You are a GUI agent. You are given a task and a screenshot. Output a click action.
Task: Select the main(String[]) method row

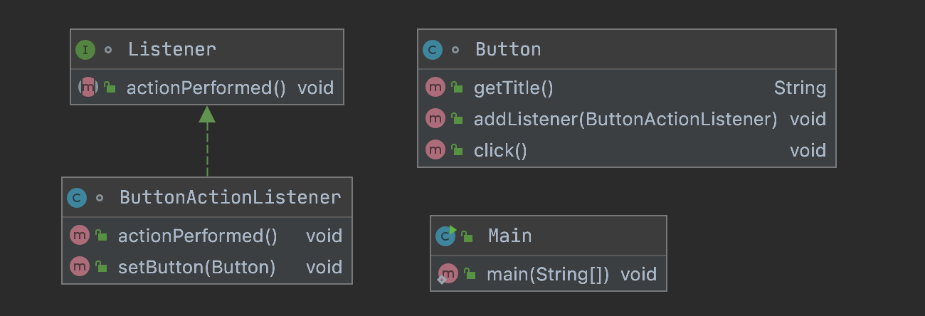tap(549, 274)
